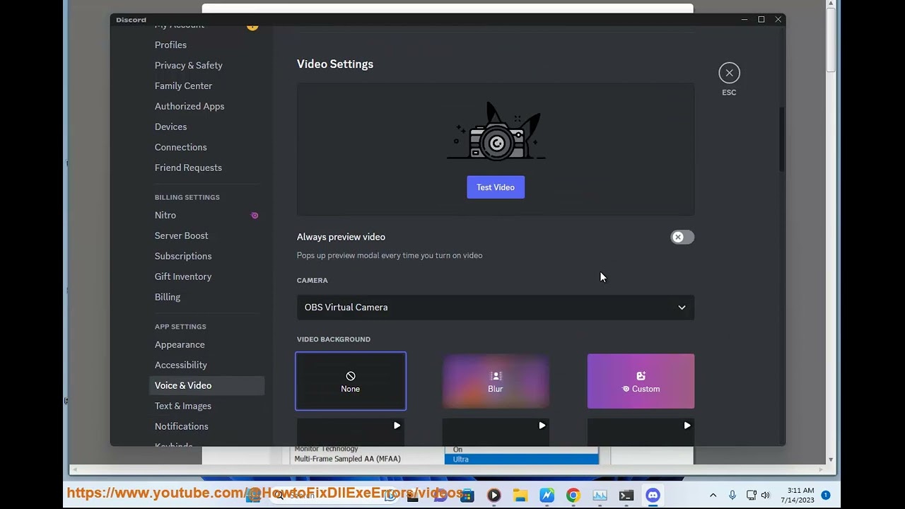Open blue lightning app in taskbar
The height and width of the screenshot is (509, 905).
coord(547,496)
